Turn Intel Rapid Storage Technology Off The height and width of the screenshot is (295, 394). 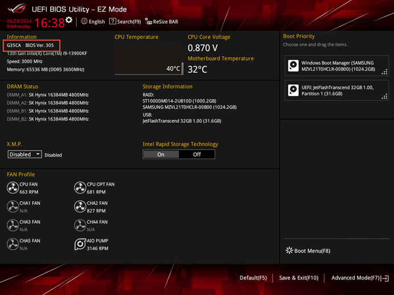click(197, 154)
